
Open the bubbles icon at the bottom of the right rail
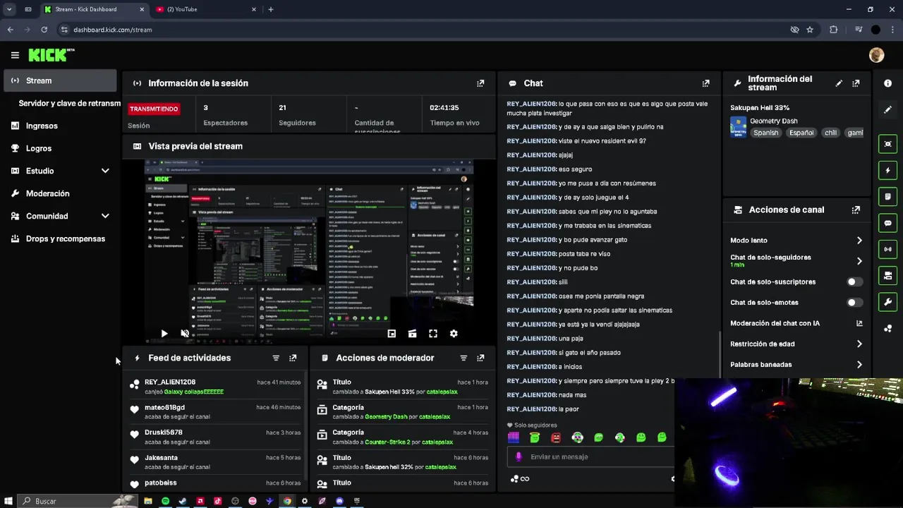click(x=887, y=329)
